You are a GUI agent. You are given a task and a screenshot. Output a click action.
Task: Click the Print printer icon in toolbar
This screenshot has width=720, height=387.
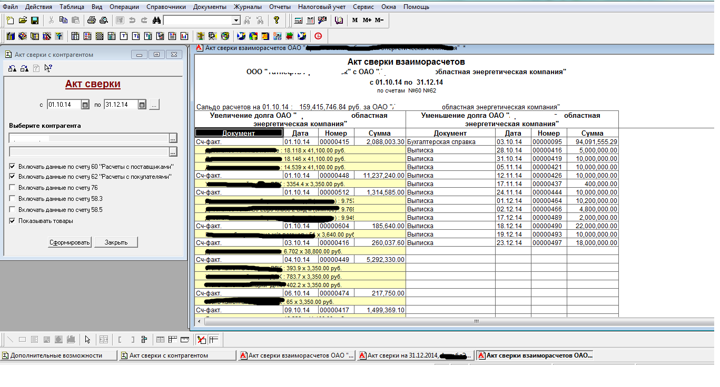(x=91, y=21)
